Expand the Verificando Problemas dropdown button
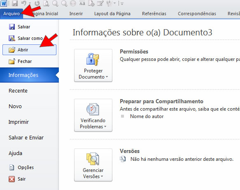The height and width of the screenshot is (190, 240). (x=93, y=115)
